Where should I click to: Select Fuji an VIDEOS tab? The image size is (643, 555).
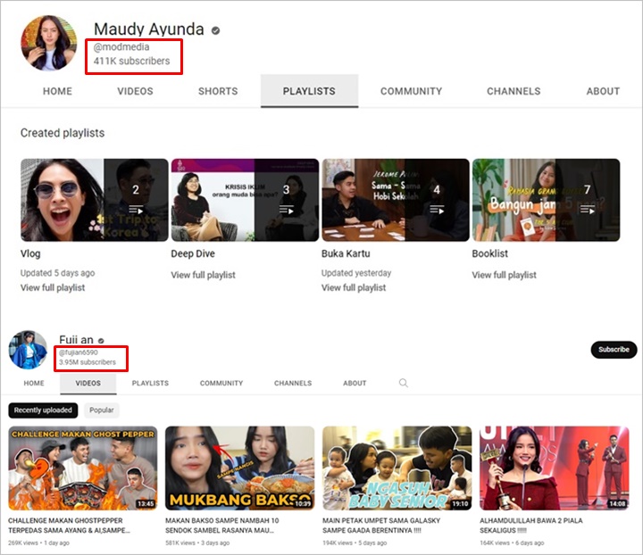click(88, 384)
